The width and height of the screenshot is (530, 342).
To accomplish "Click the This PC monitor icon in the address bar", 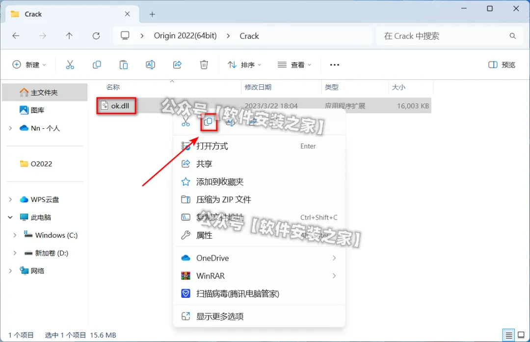I will 125,36.
